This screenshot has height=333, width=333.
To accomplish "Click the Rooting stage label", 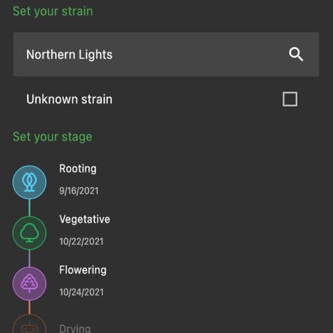I will 78,169.
